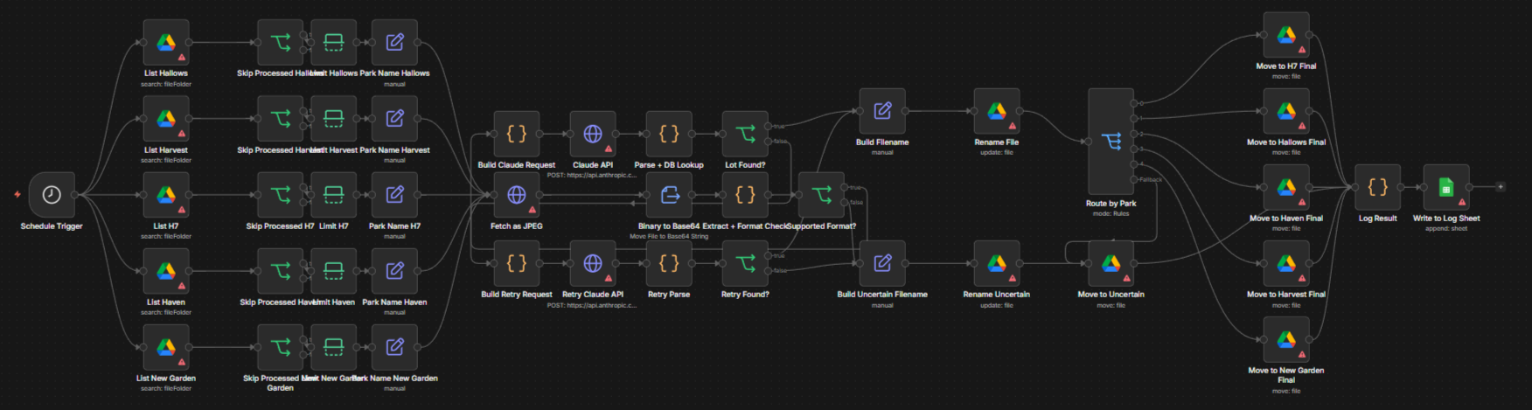
Task: Open the Move to Hallows Final node
Action: click(1286, 111)
